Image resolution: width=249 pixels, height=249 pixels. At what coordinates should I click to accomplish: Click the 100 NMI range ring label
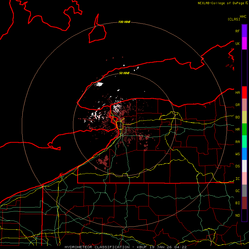tap(124, 22)
